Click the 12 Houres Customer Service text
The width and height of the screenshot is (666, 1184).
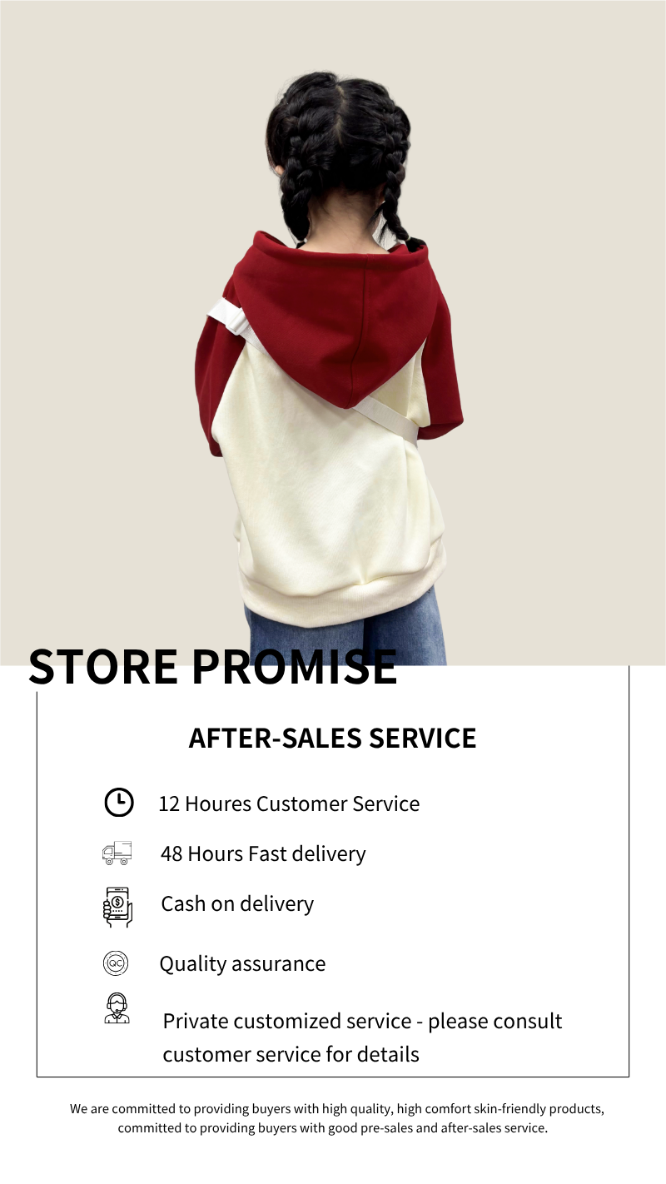(x=289, y=803)
